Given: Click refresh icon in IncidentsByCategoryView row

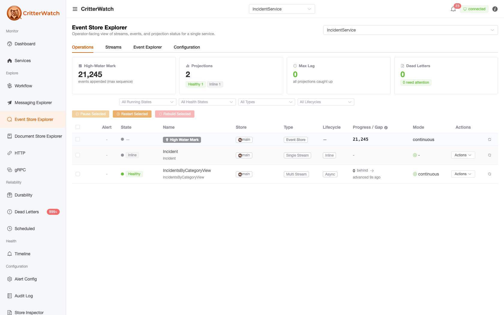Looking at the screenshot, I should (x=490, y=174).
